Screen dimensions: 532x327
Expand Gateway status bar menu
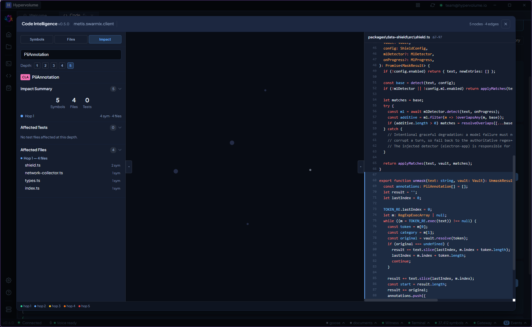pos(485,323)
